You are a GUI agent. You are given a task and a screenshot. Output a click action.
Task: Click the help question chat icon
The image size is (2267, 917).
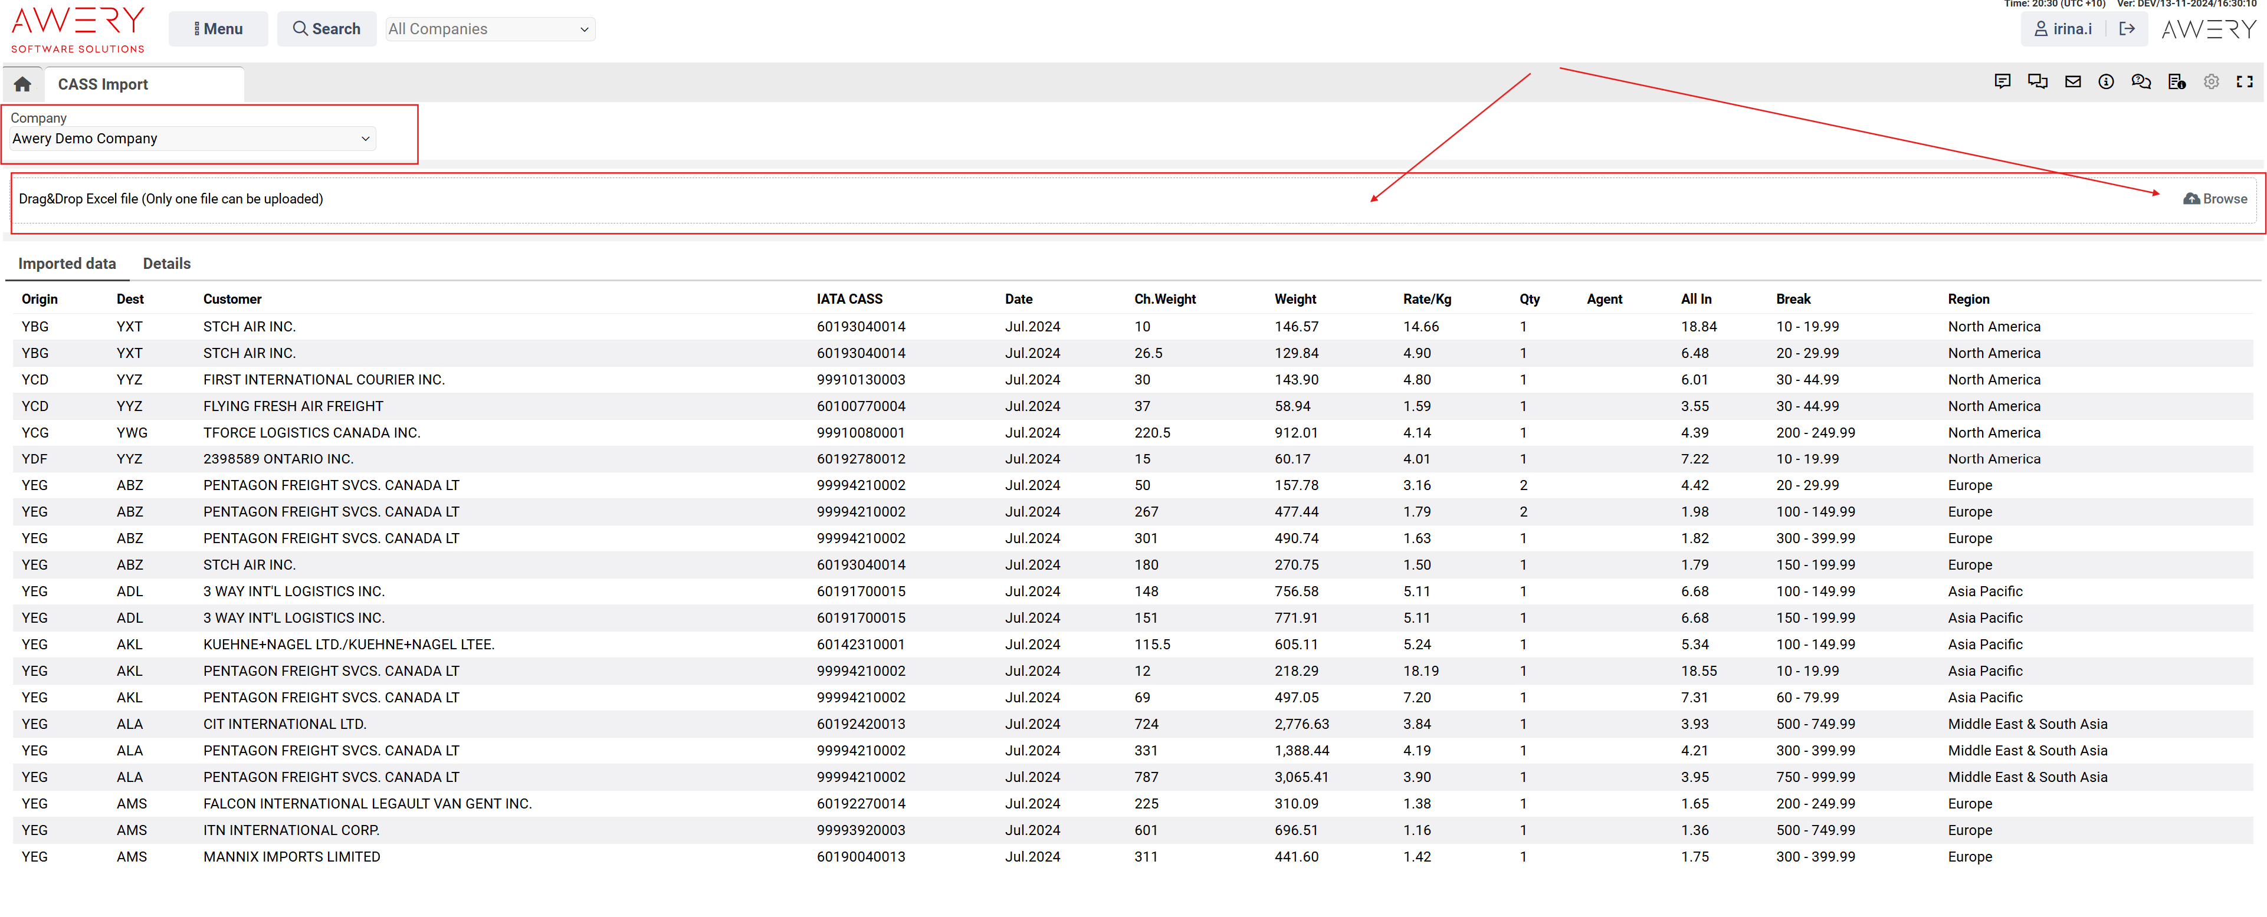2141,82
